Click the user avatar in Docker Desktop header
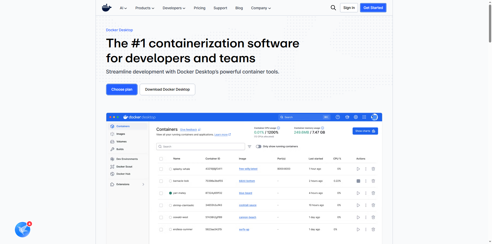The height and width of the screenshot is (244, 492). [x=374, y=117]
